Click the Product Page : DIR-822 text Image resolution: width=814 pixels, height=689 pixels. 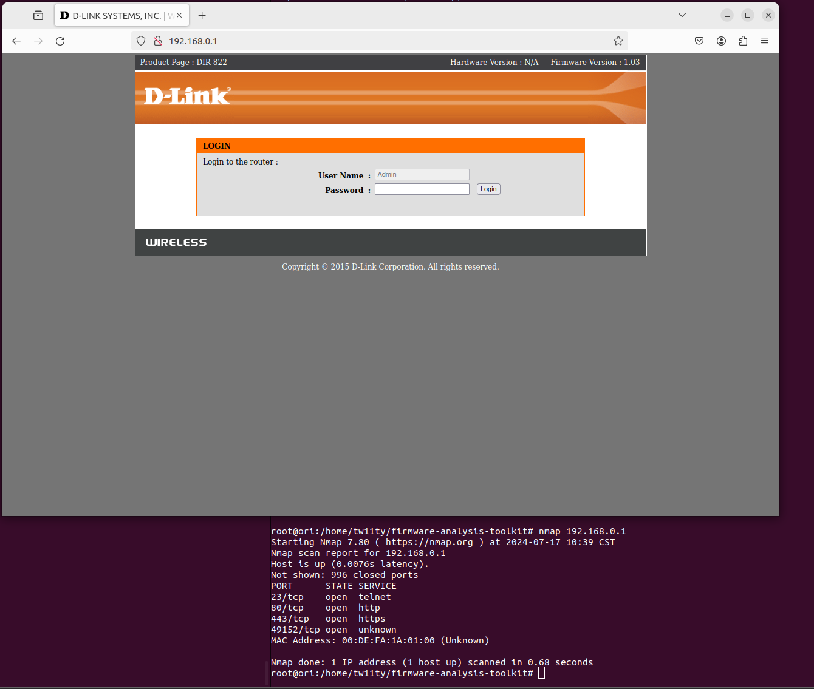click(183, 62)
